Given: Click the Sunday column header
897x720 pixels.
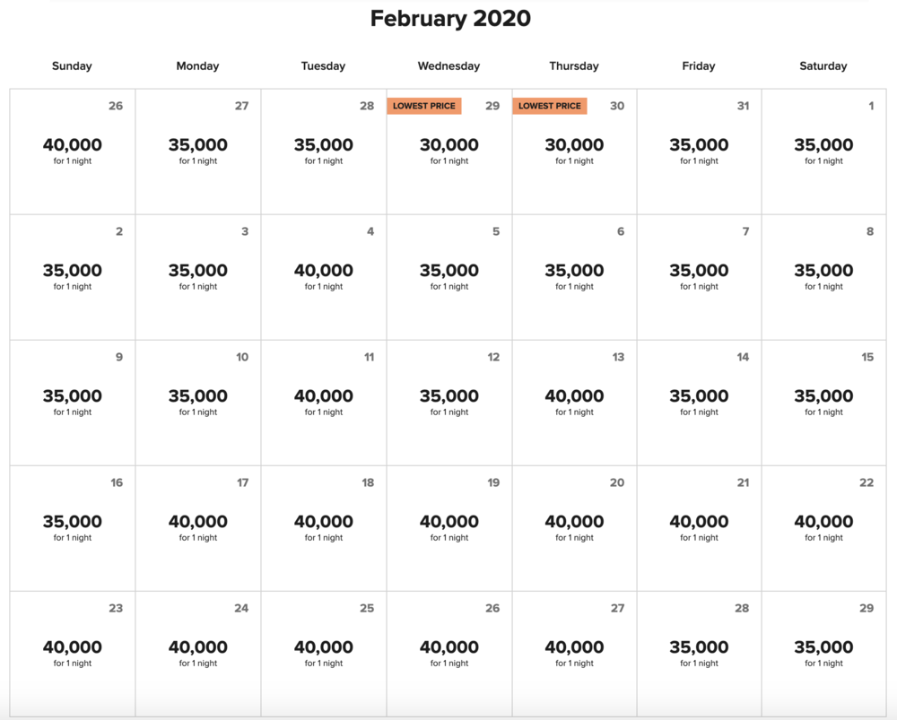Looking at the screenshot, I should tap(73, 66).
